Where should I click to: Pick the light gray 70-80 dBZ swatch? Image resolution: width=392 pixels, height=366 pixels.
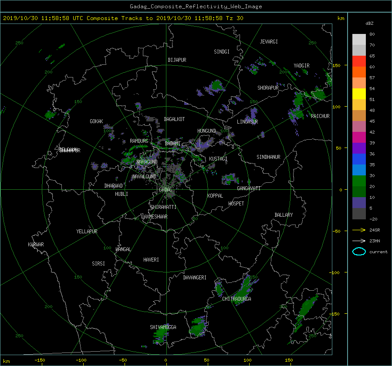point(359,40)
